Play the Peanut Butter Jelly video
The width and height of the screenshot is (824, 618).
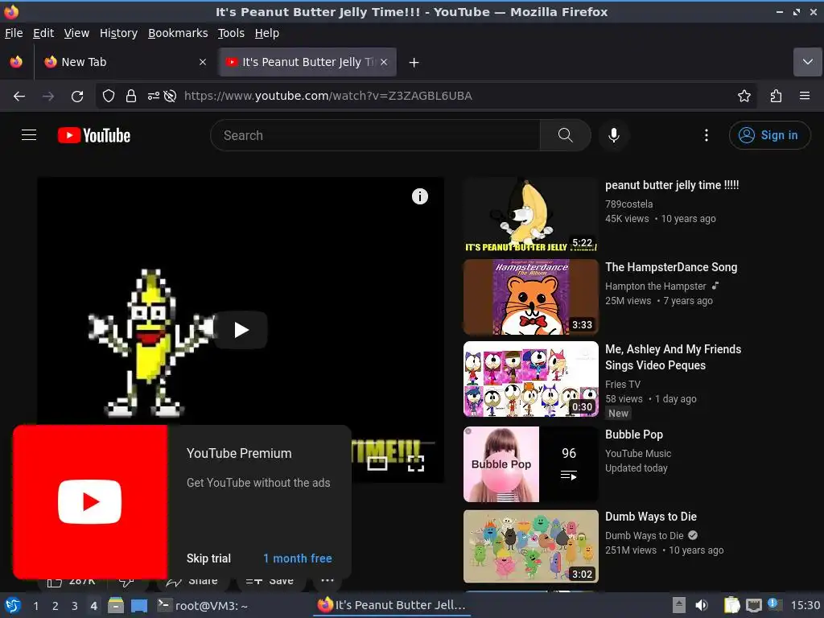[241, 330]
